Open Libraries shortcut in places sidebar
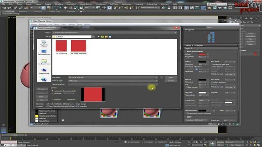This screenshot has height=147, width=262. 44,62
